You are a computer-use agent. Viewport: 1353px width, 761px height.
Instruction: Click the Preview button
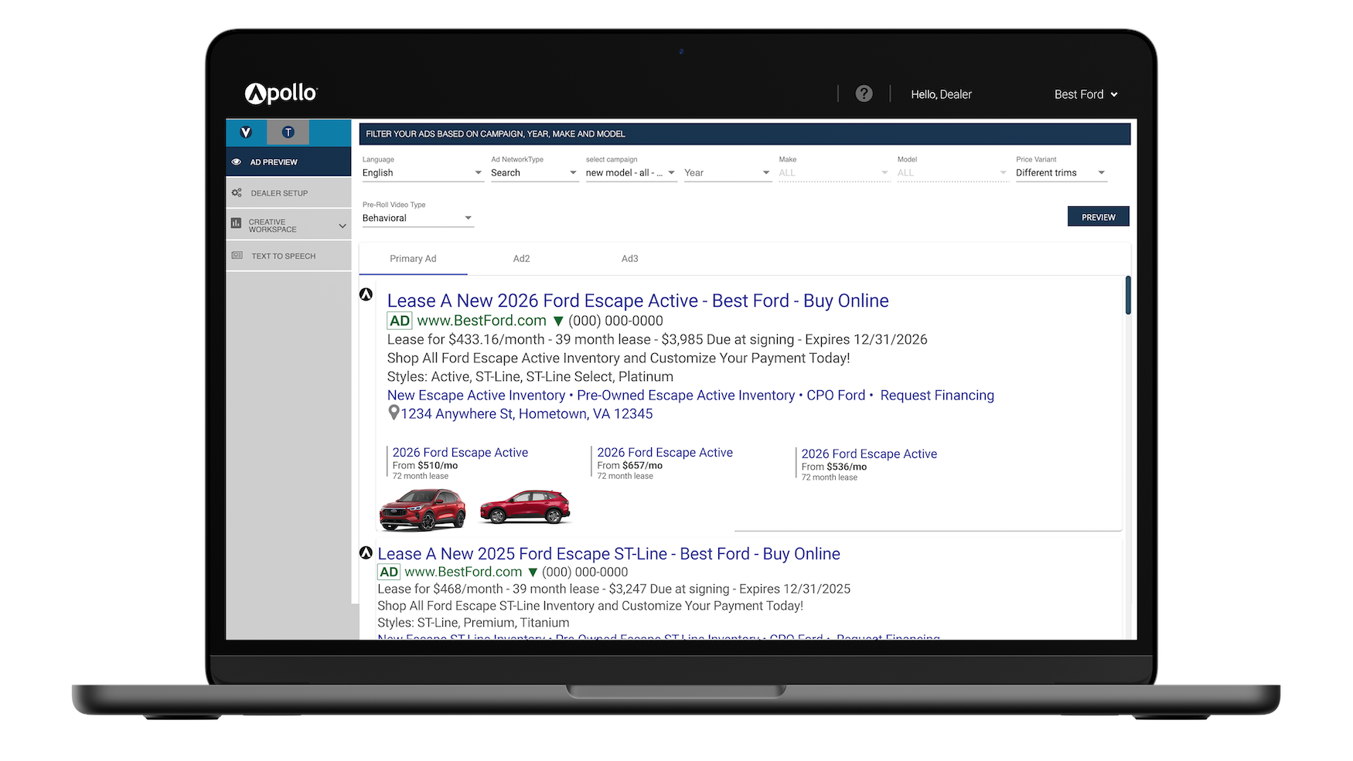click(x=1098, y=217)
